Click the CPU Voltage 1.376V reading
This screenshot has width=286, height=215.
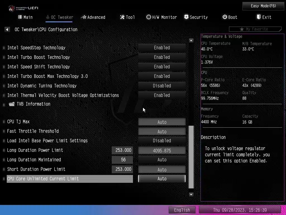207,62
